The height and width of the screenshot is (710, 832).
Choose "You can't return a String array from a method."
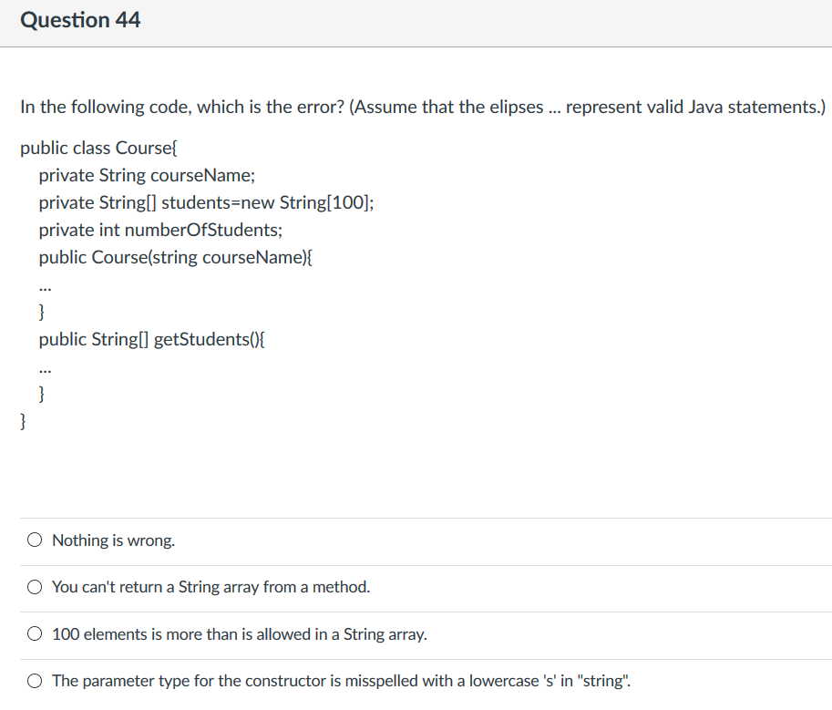pyautogui.click(x=34, y=586)
